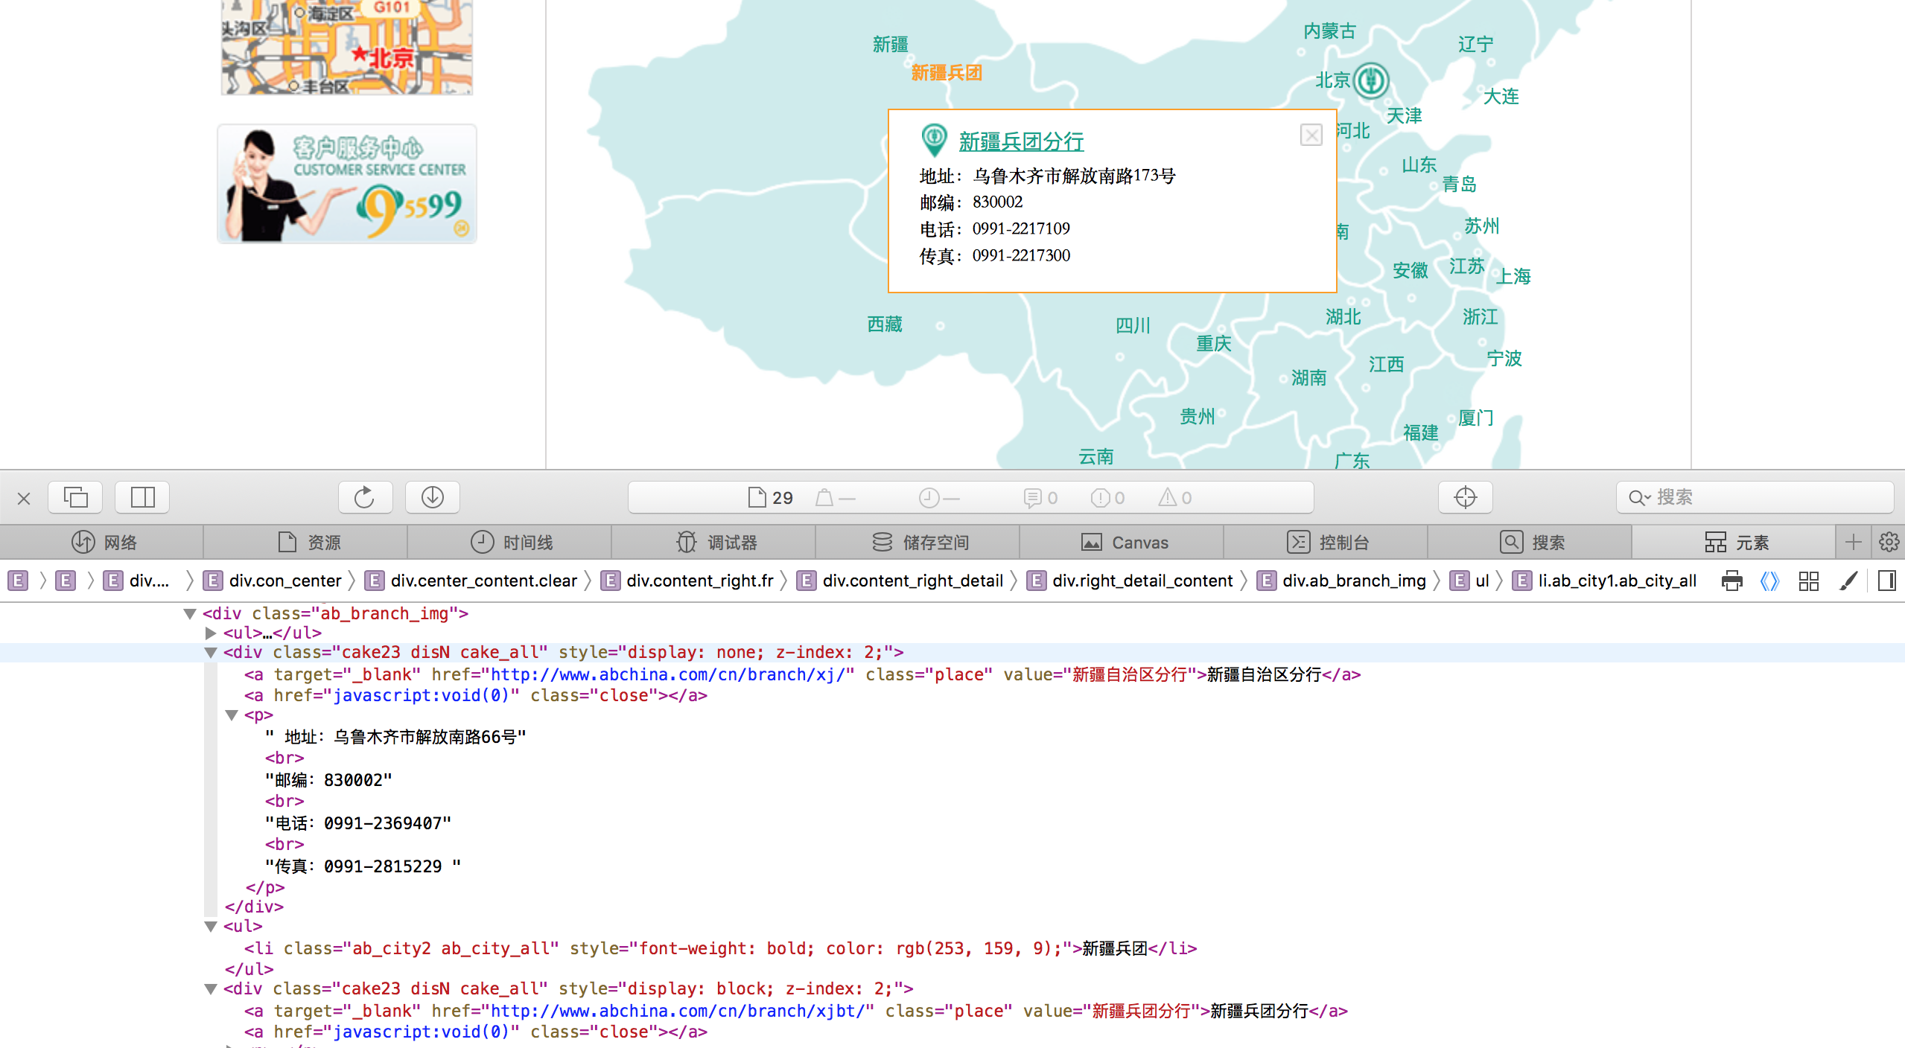Click the detach inspector window icon
The width and height of the screenshot is (1905, 1048).
(75, 497)
